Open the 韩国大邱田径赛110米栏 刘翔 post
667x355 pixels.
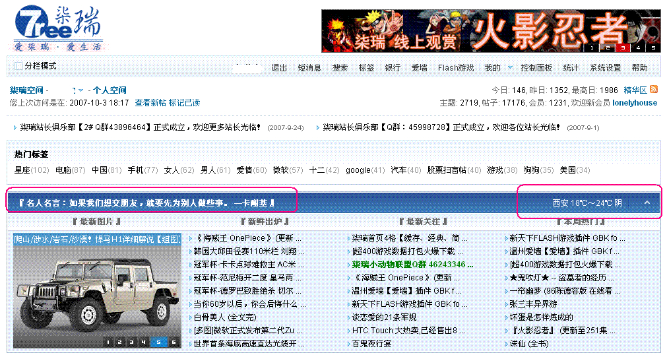tap(249, 251)
